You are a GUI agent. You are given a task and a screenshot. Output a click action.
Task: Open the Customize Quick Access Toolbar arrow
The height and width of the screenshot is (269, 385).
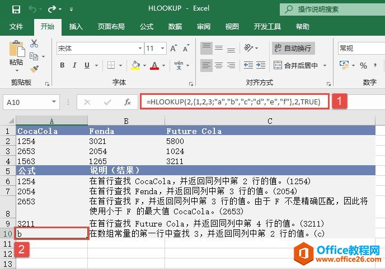click(71, 9)
